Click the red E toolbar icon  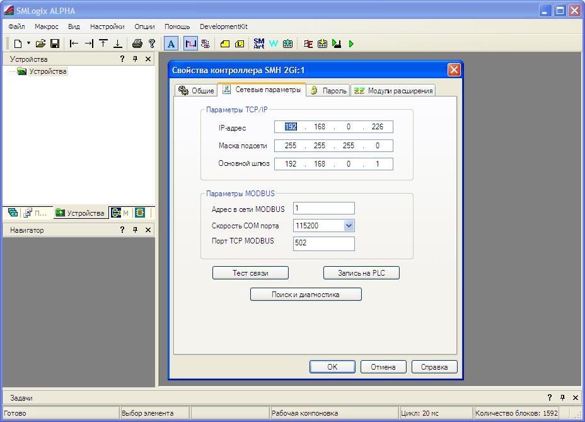pyautogui.click(x=308, y=44)
